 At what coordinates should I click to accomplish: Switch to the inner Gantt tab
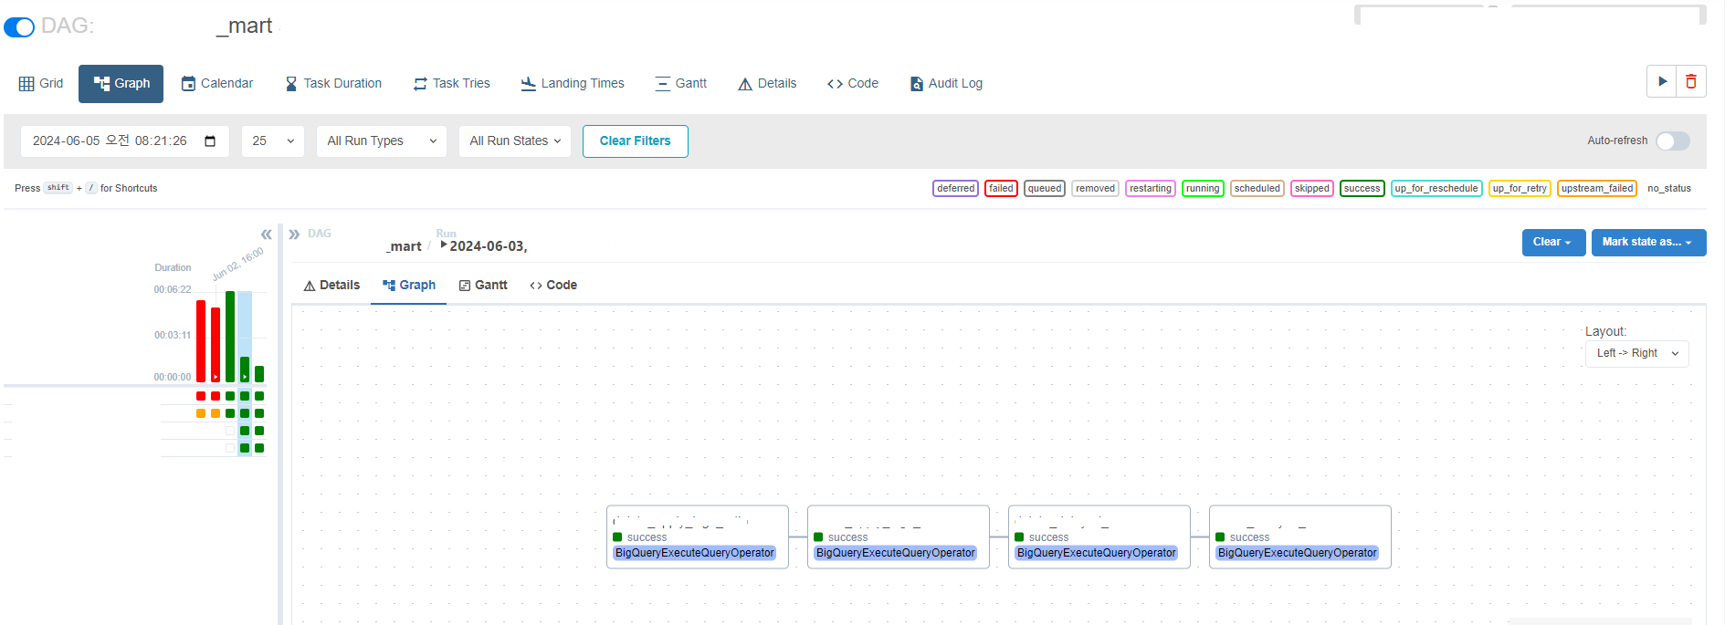pos(483,286)
